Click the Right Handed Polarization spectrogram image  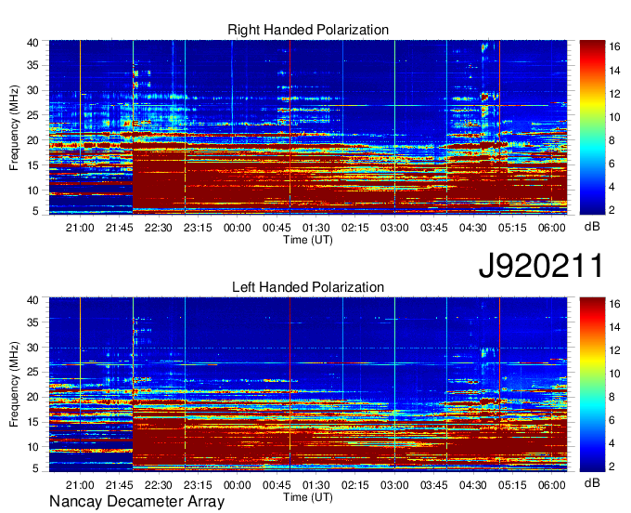coord(308,127)
